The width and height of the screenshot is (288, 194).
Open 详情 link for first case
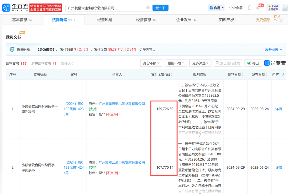coord(279,109)
